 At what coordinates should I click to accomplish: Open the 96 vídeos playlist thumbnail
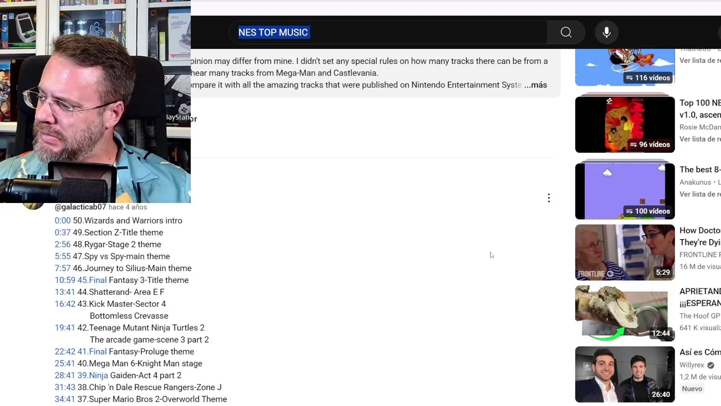point(625,125)
